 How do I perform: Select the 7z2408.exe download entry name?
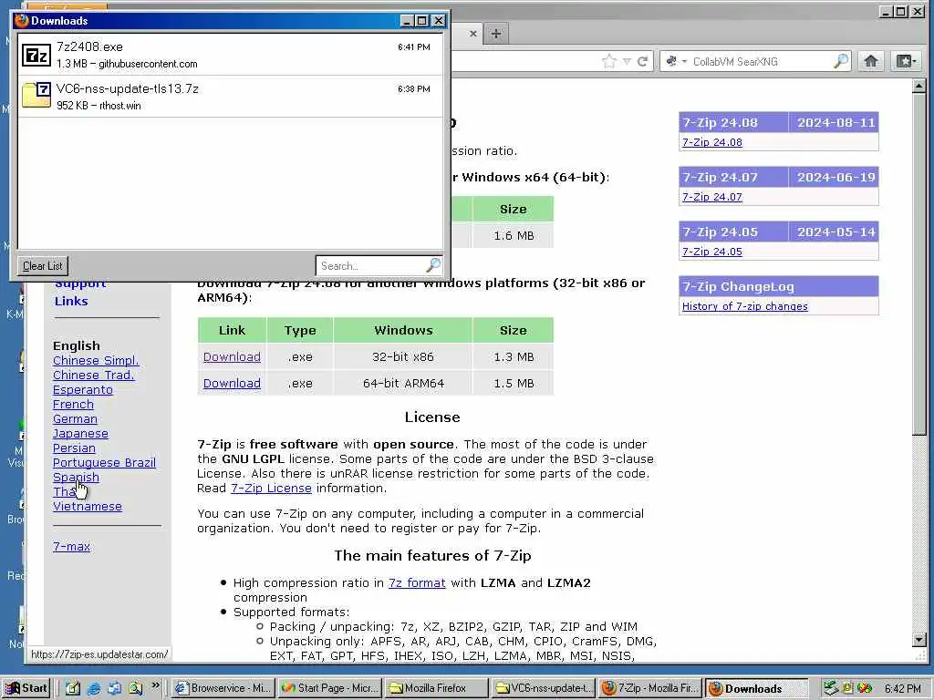89,47
